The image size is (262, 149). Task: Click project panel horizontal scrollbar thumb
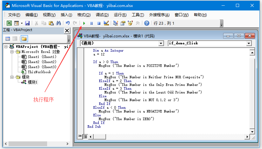pyautogui.click(x=28, y=144)
